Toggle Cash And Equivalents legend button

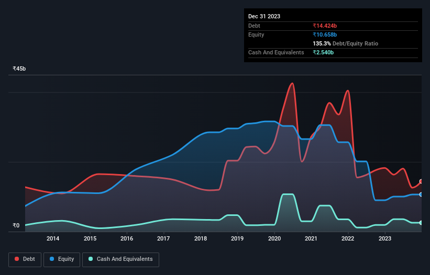click(x=120, y=259)
